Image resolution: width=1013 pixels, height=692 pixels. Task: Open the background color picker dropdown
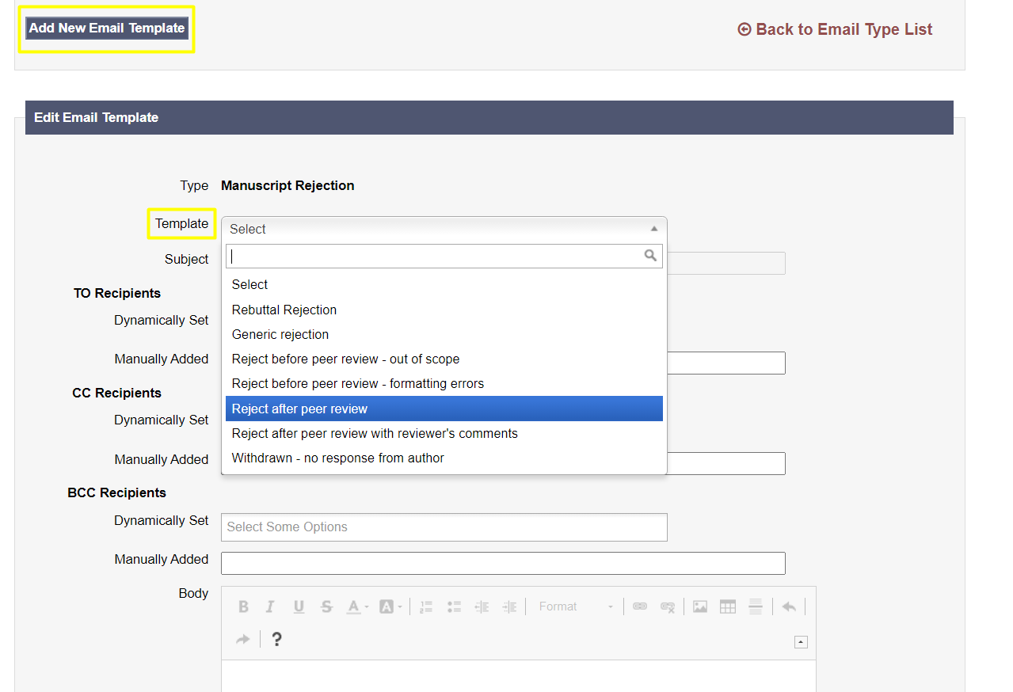[x=390, y=606]
